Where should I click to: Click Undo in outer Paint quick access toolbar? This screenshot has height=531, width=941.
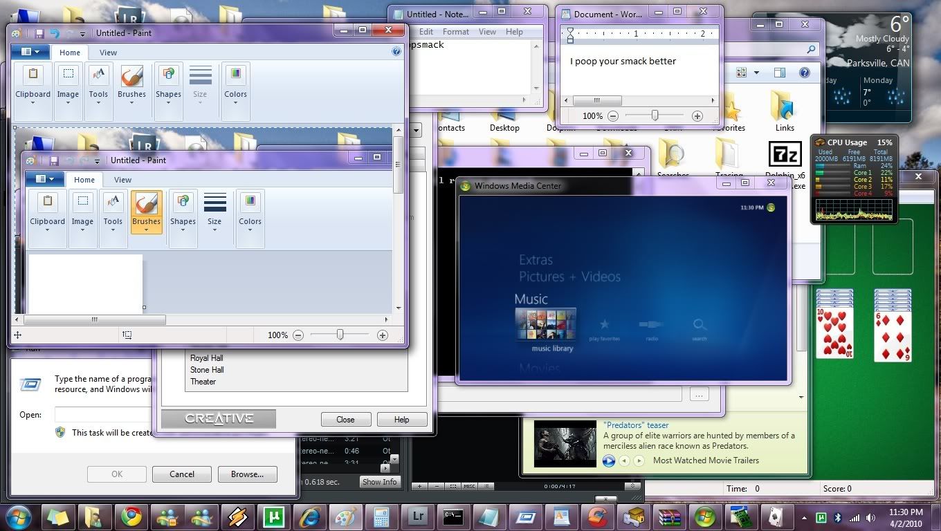tap(55, 33)
